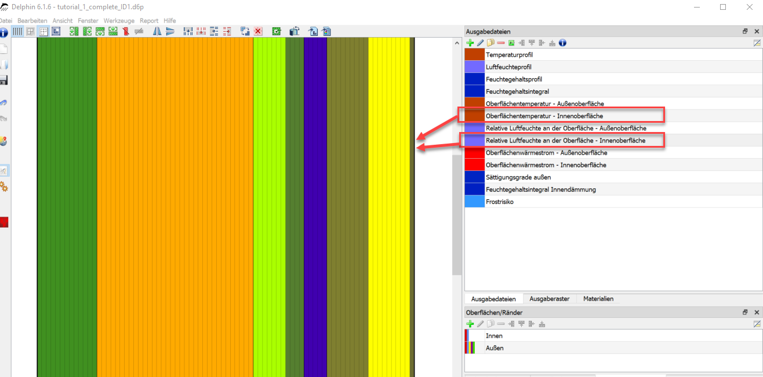763x377 pixels.
Task: Open the Report menu
Action: click(149, 20)
